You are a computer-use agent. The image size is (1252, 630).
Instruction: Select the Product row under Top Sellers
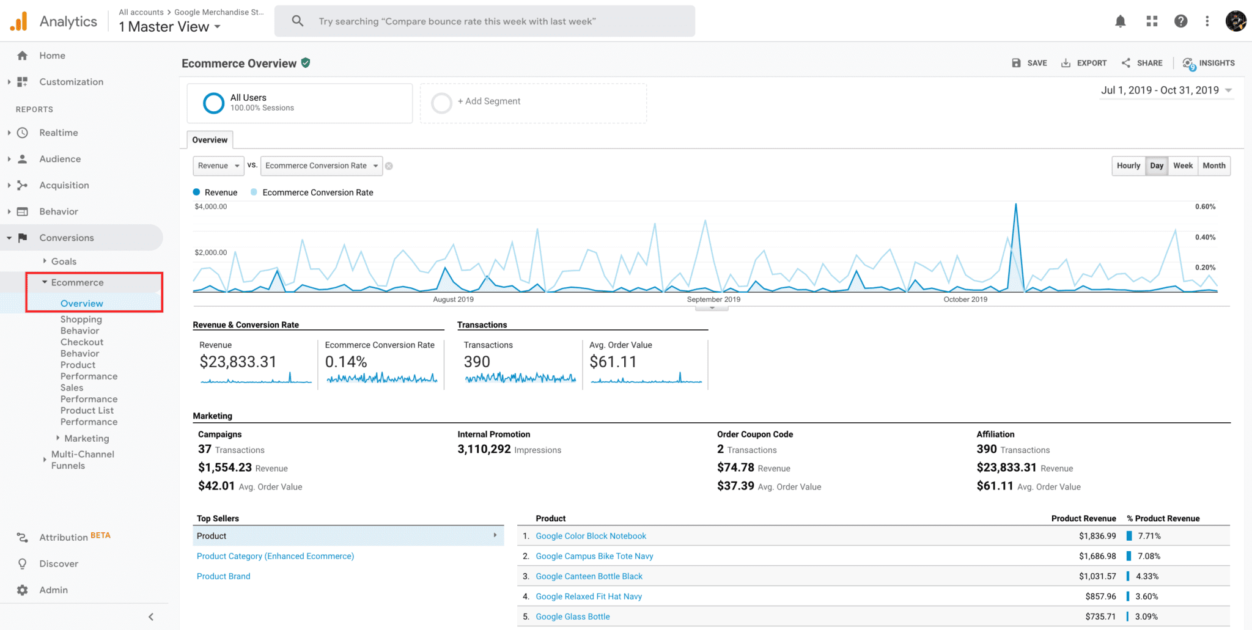click(x=348, y=536)
